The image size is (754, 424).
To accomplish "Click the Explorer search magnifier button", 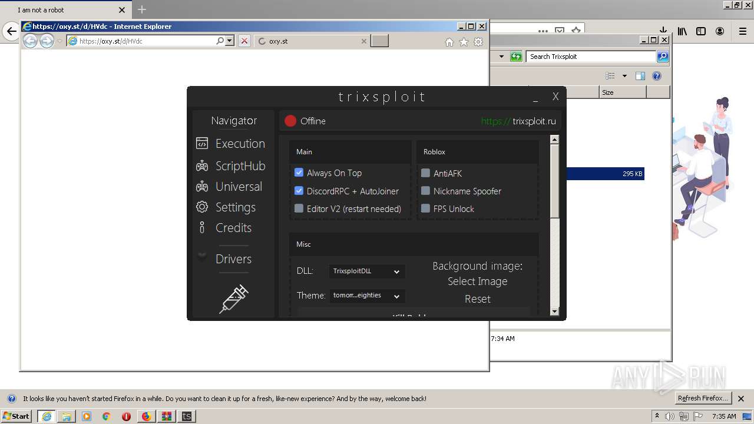I will click(663, 57).
